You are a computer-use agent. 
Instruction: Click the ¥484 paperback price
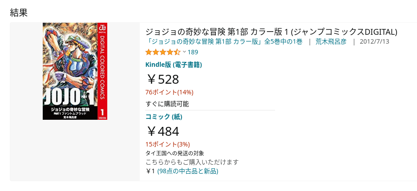[x=162, y=131]
